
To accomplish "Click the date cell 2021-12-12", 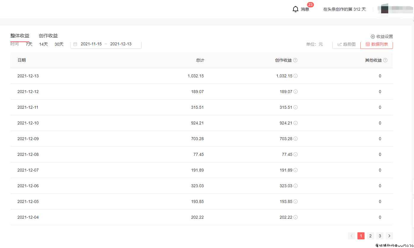I will coord(28,92).
